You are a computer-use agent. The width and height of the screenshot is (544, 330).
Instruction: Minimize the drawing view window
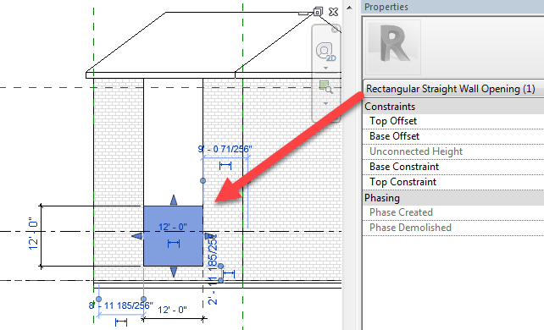point(303,14)
